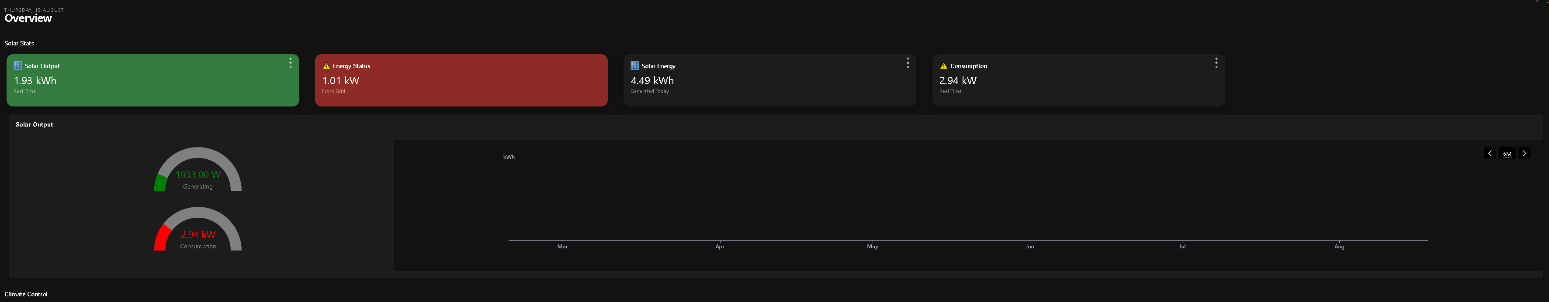Click the Mar label on chart axis
The width and height of the screenshot is (1549, 302).
562,246
